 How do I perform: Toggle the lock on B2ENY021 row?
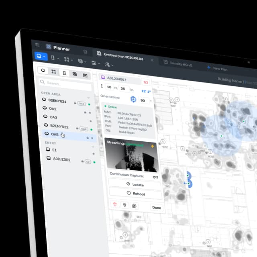tap(75, 103)
